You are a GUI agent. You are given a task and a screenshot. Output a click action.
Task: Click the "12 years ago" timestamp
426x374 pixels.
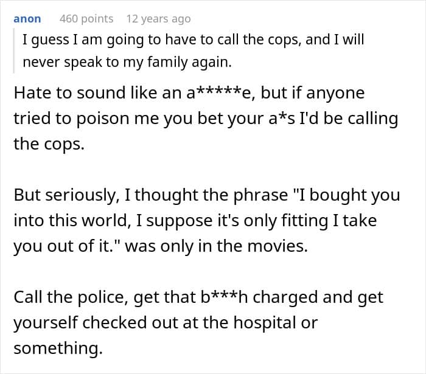click(158, 19)
